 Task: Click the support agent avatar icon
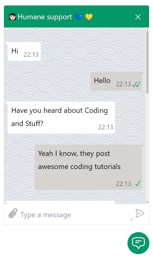coord(12,17)
